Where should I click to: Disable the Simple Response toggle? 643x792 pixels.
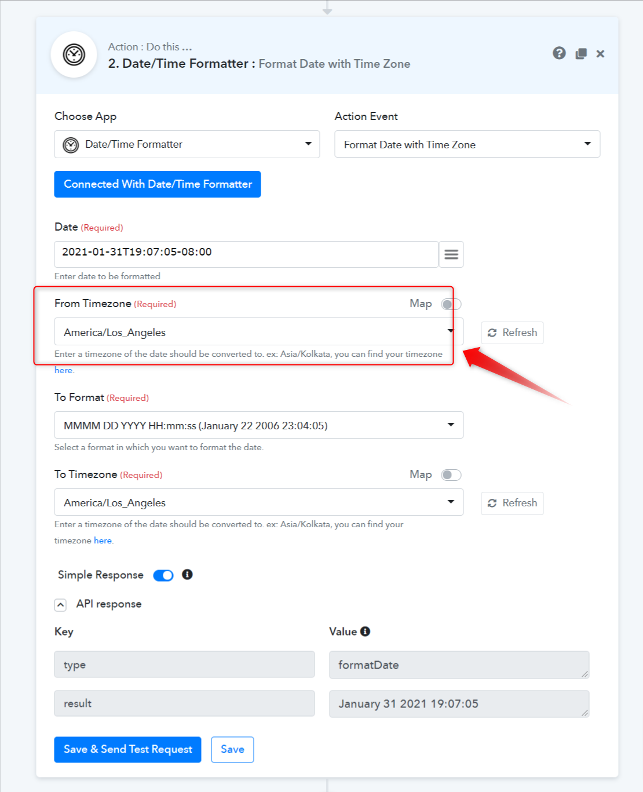click(x=163, y=575)
